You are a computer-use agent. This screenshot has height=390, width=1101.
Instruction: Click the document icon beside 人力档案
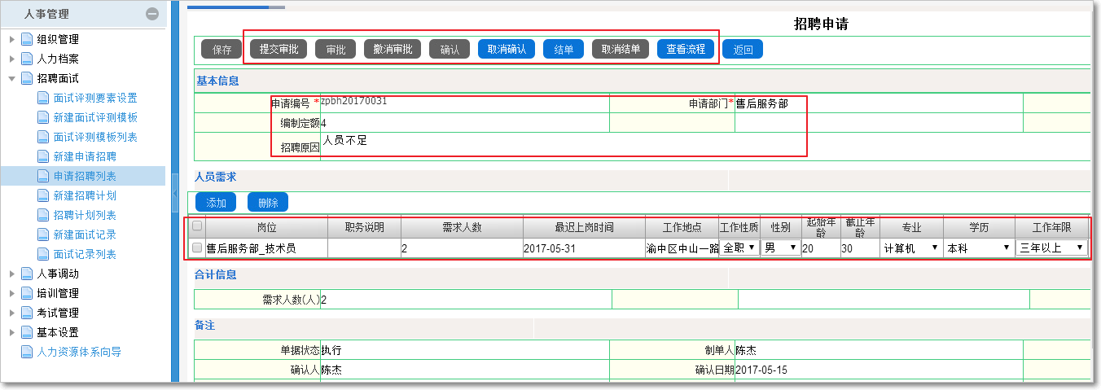(x=27, y=59)
